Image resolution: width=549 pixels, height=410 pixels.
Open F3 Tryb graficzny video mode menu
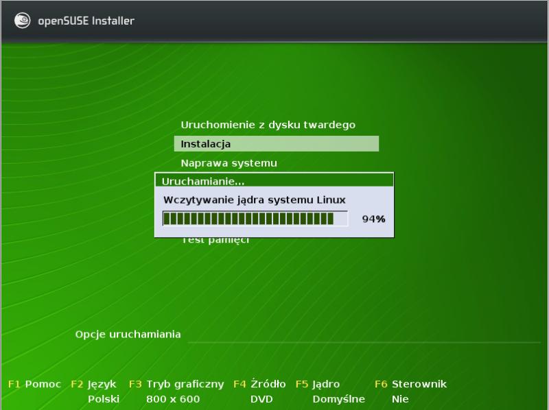tap(176, 384)
